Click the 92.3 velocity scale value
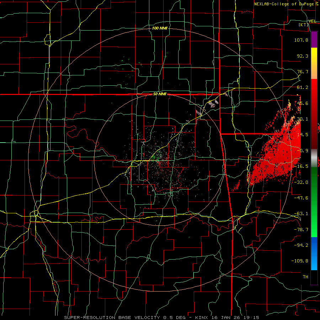 coord(303,56)
